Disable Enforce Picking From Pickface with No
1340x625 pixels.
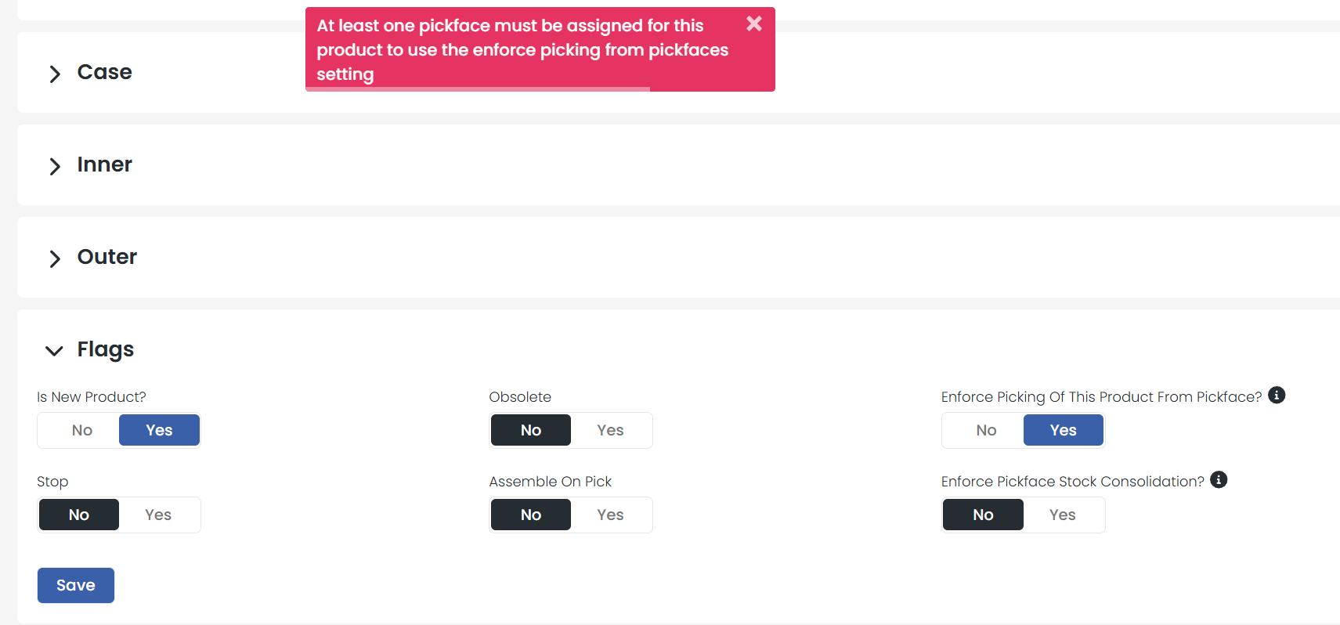(986, 430)
